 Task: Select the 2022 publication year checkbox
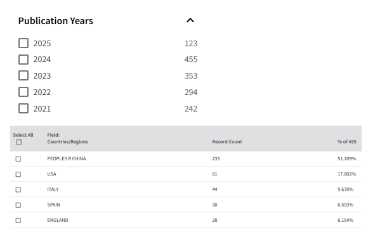[23, 92]
